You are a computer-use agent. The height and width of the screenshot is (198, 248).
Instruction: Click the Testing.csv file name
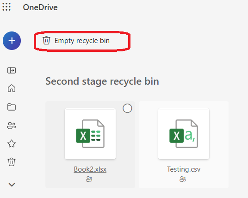coord(184,169)
